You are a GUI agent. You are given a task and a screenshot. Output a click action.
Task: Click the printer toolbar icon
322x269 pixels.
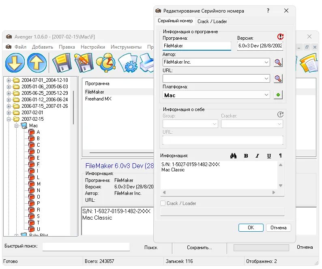147,62
